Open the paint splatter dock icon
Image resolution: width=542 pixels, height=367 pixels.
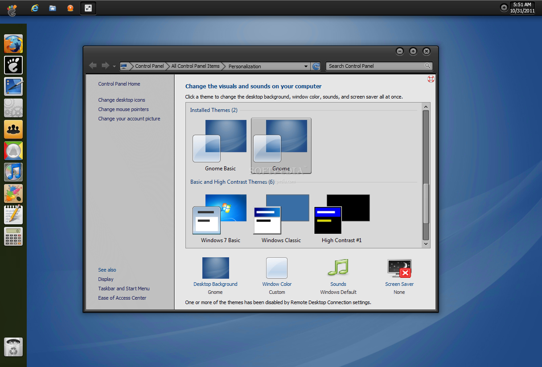click(x=13, y=194)
